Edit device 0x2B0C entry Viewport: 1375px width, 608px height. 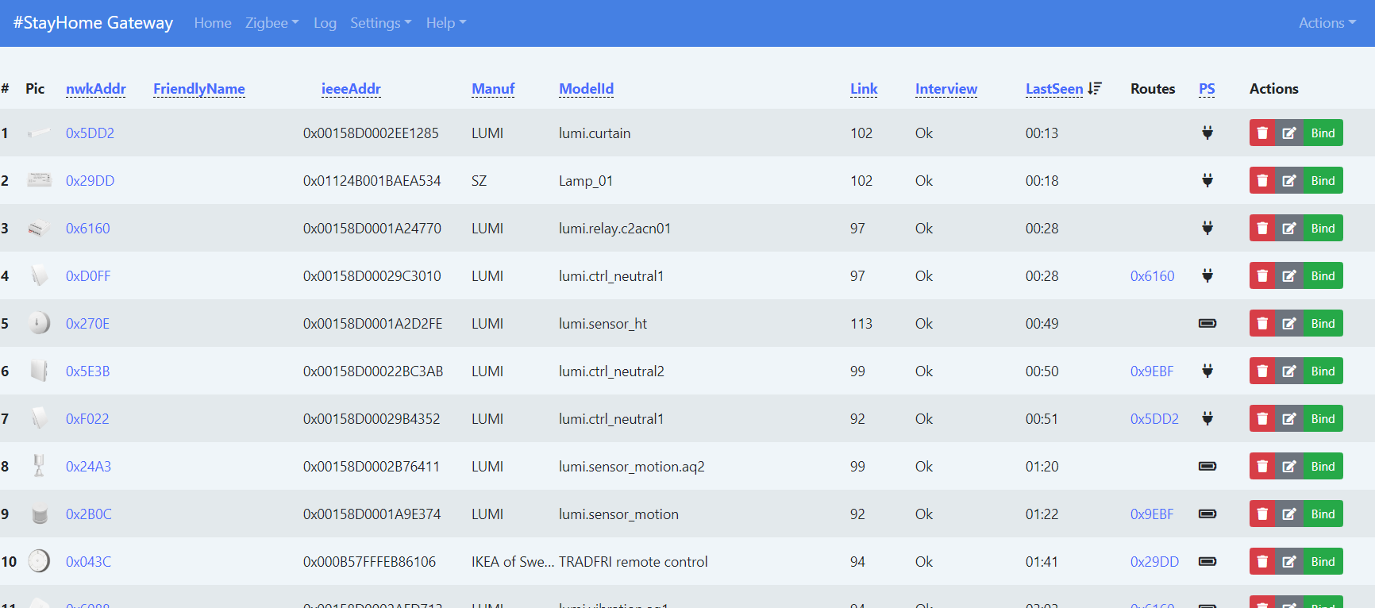[1289, 514]
